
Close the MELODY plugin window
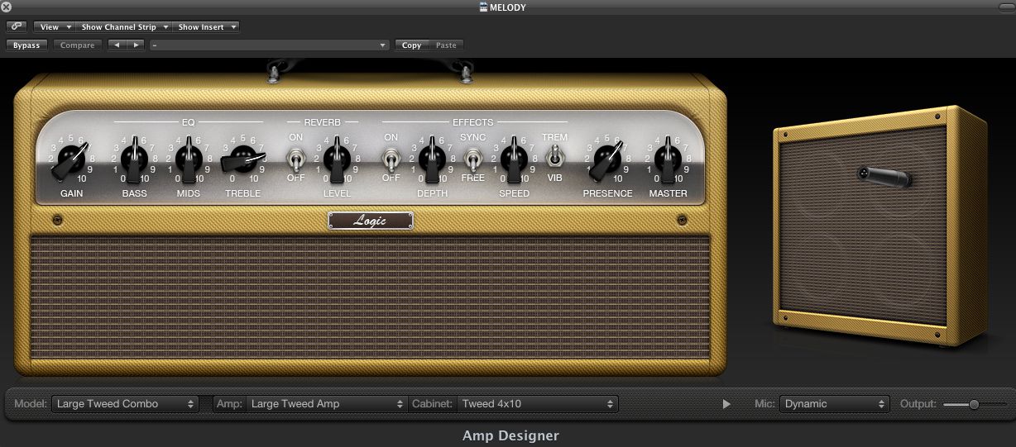7,7
